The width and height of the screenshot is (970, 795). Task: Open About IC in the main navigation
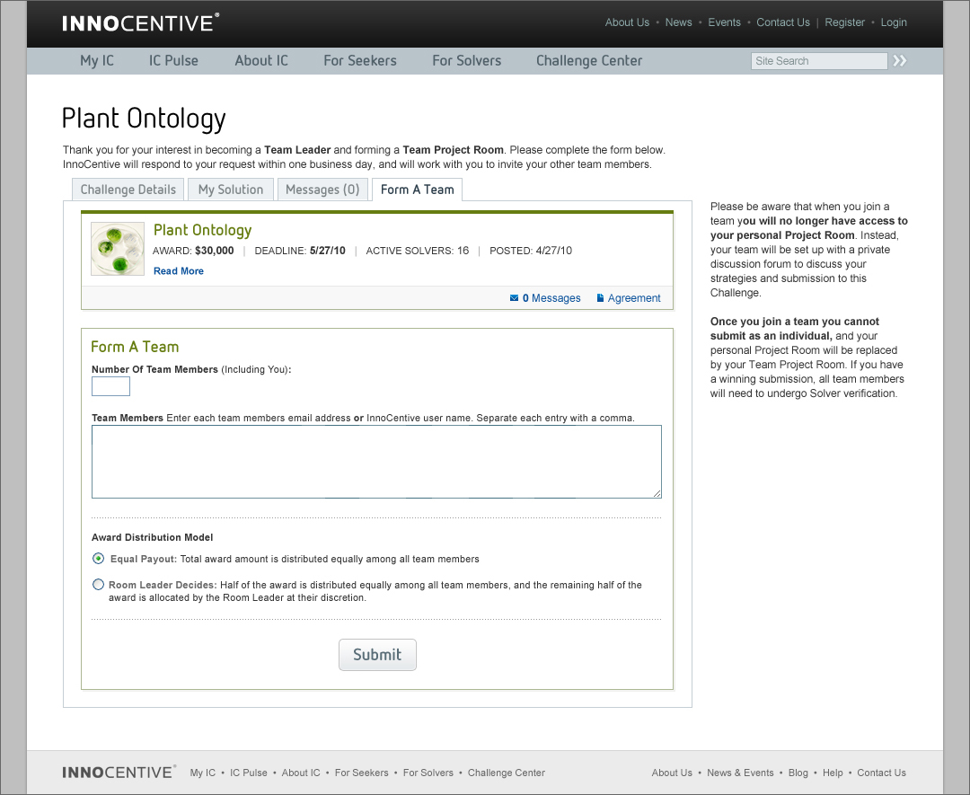(261, 60)
